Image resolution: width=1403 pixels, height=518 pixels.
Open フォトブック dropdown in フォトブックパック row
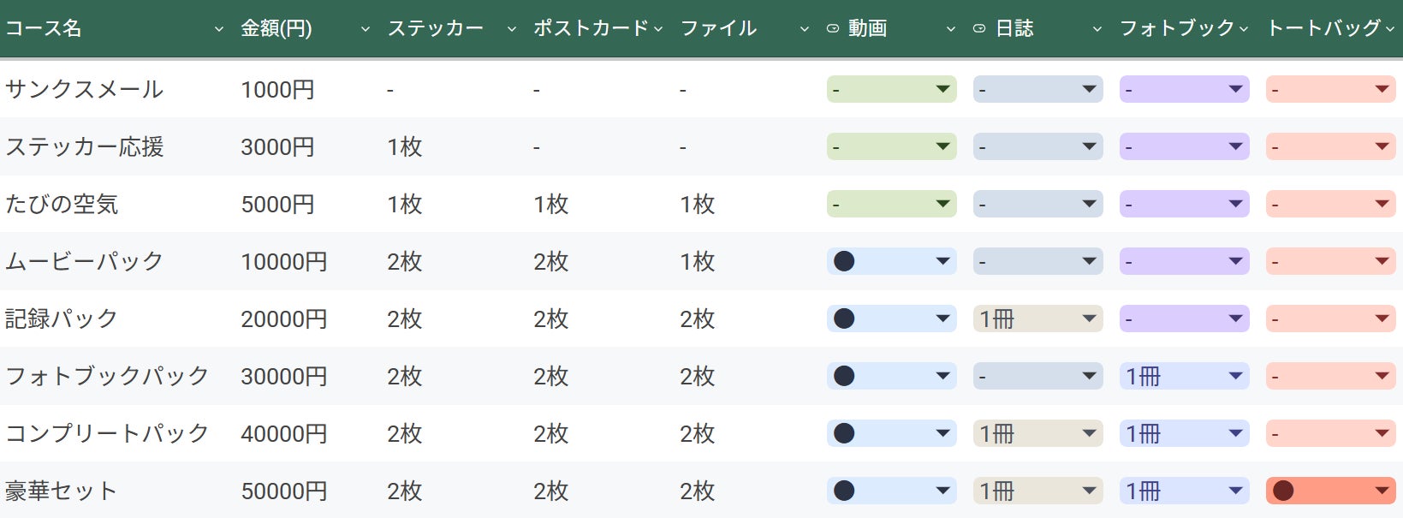pyautogui.click(x=1235, y=376)
